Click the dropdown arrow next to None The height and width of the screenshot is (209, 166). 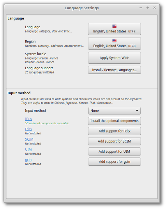point(137,111)
